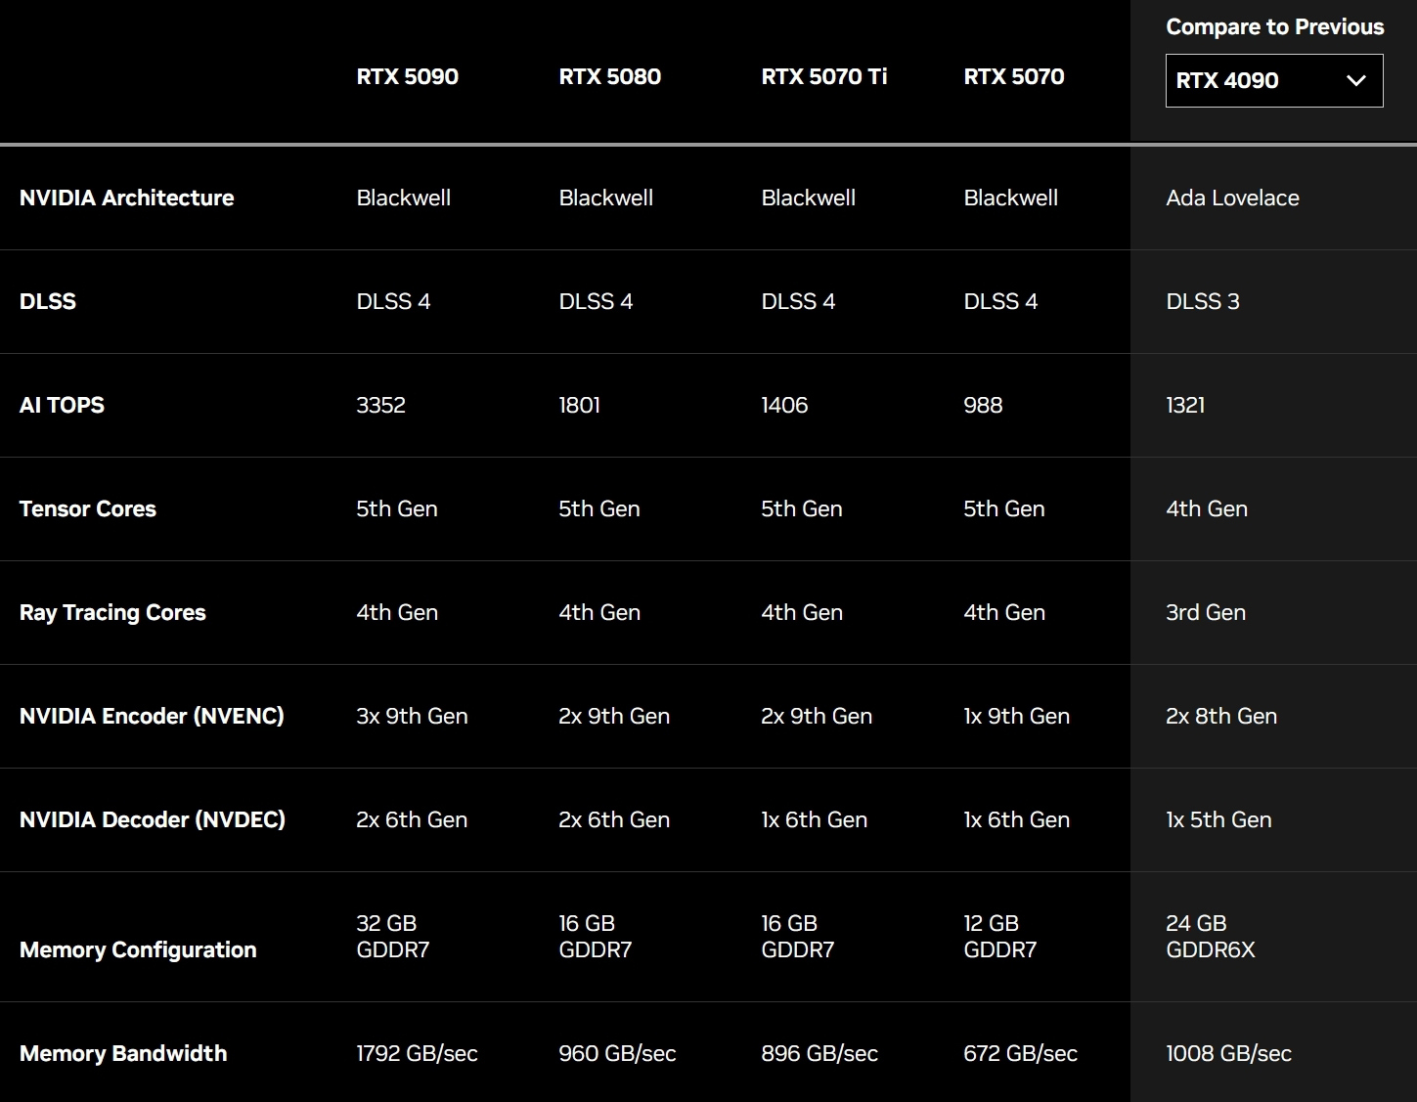1417x1102 pixels.
Task: Open the RTX 4090 comparison dropdown
Action: click(1272, 80)
